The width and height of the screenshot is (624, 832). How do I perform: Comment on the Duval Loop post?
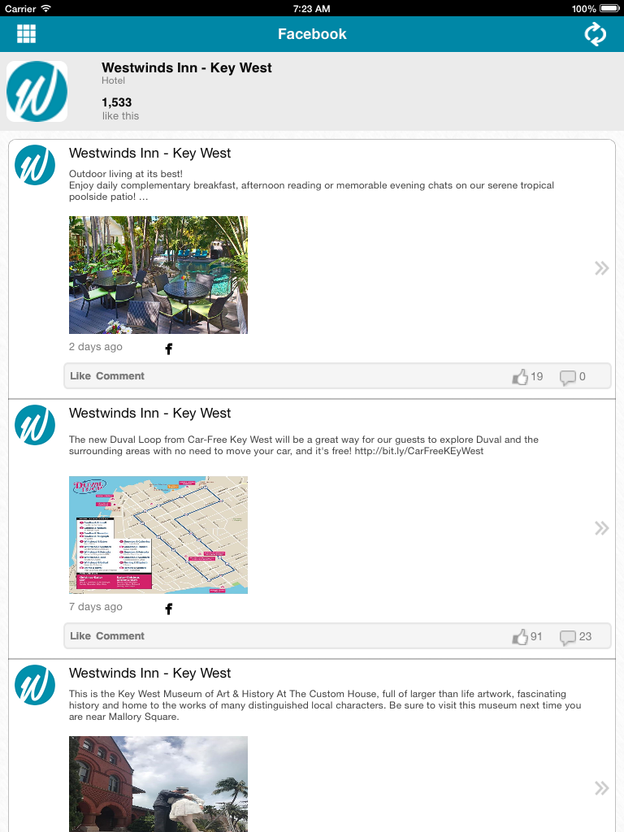coord(120,635)
